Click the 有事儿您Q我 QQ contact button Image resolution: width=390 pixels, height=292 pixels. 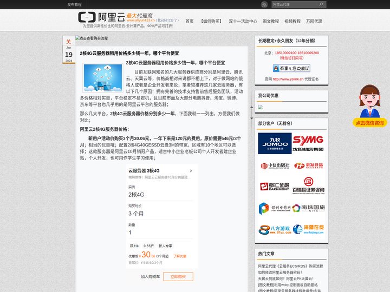pos(291,68)
